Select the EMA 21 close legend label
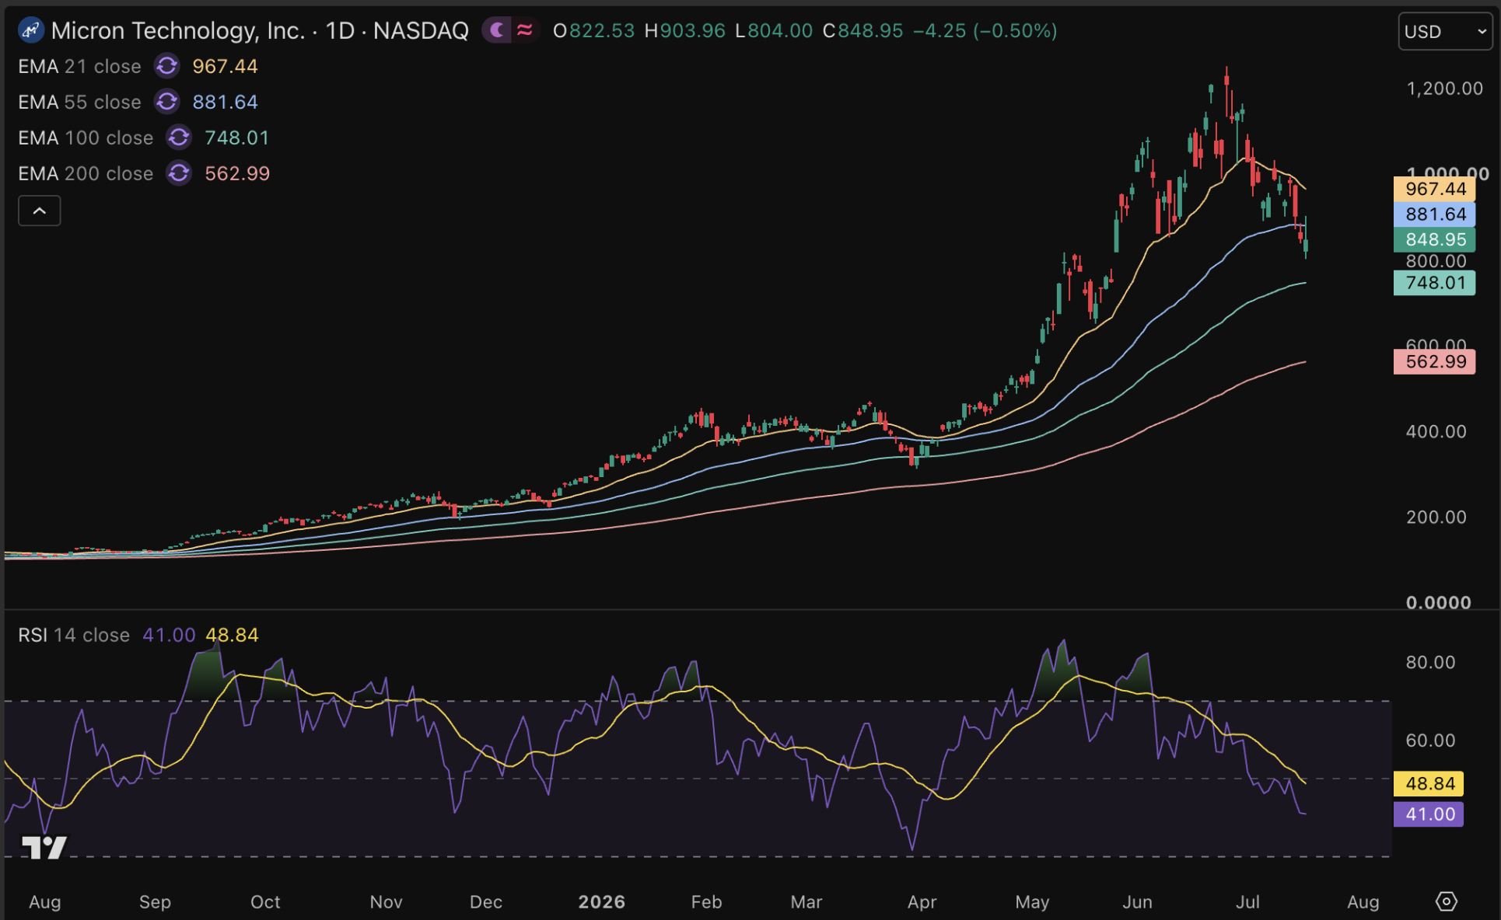Image resolution: width=1501 pixels, height=920 pixels. 79,67
